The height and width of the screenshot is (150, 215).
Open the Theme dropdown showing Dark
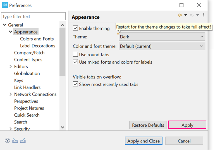[x=162, y=37]
